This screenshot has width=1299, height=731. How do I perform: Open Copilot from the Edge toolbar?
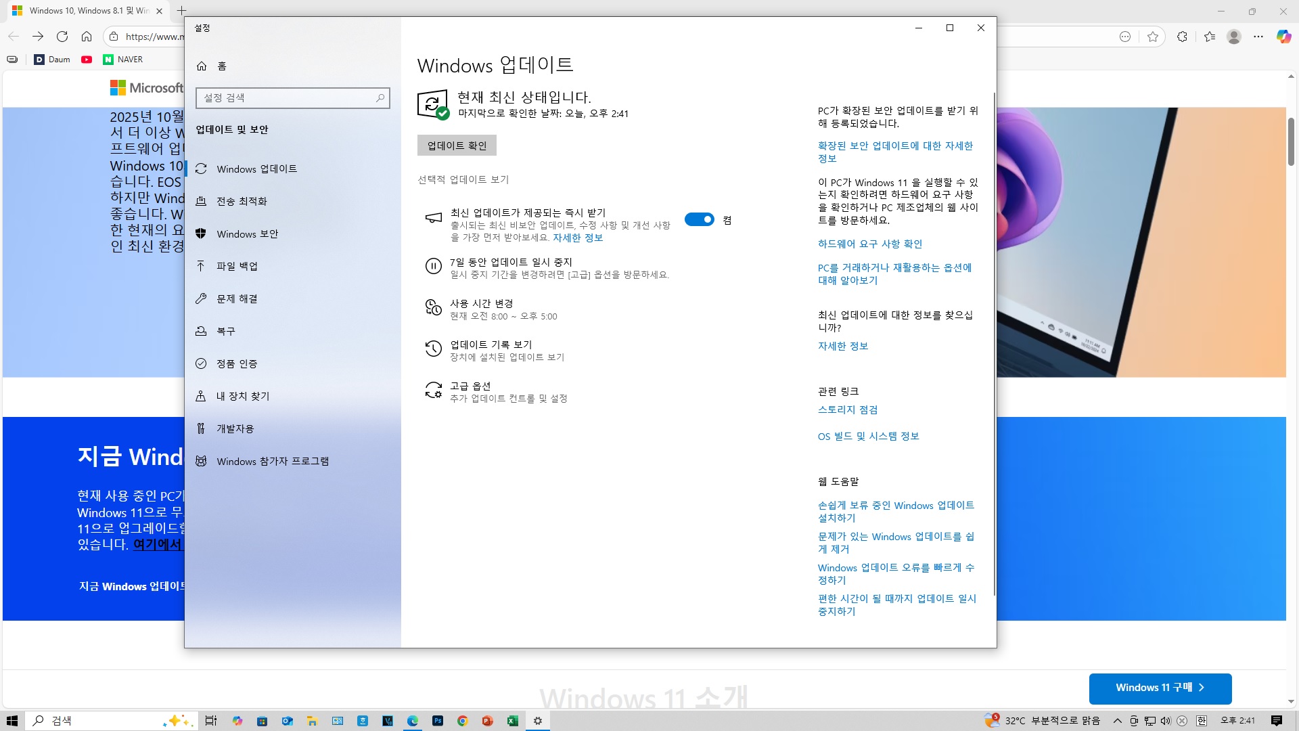(1283, 37)
